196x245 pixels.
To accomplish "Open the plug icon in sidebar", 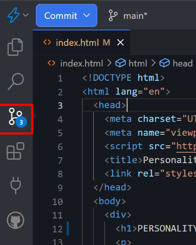I will point(15,186).
